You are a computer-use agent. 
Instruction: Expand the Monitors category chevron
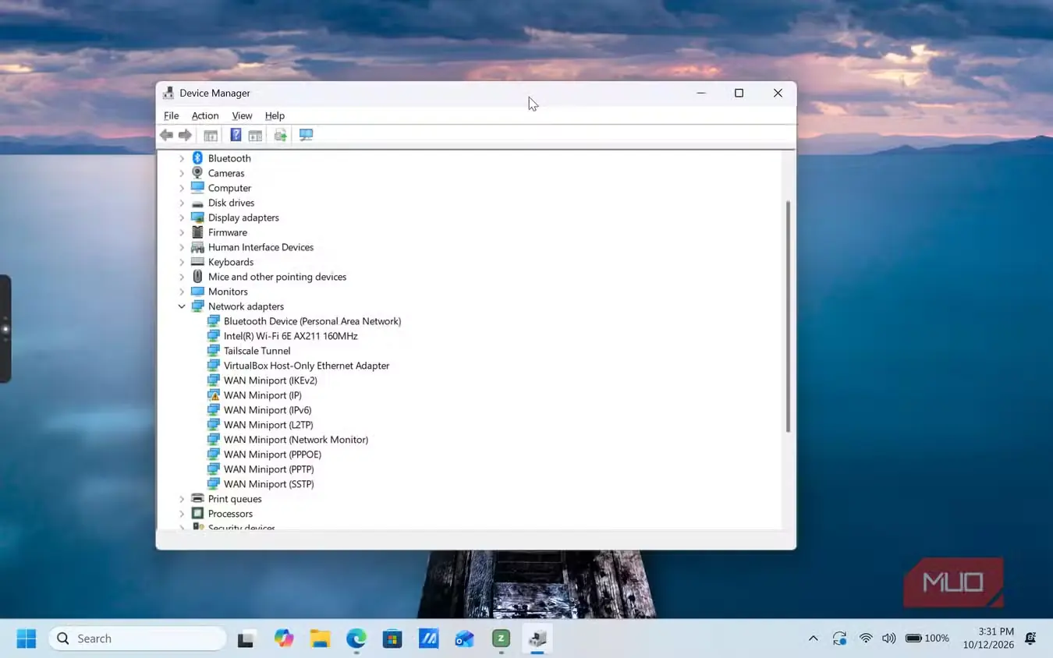pos(182,292)
